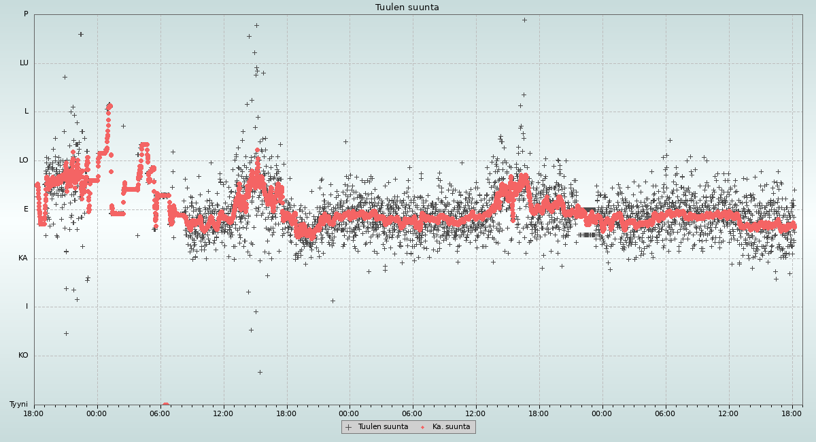Click the rightmost 18:00 time axis label
816x442 pixels.
coord(792,413)
